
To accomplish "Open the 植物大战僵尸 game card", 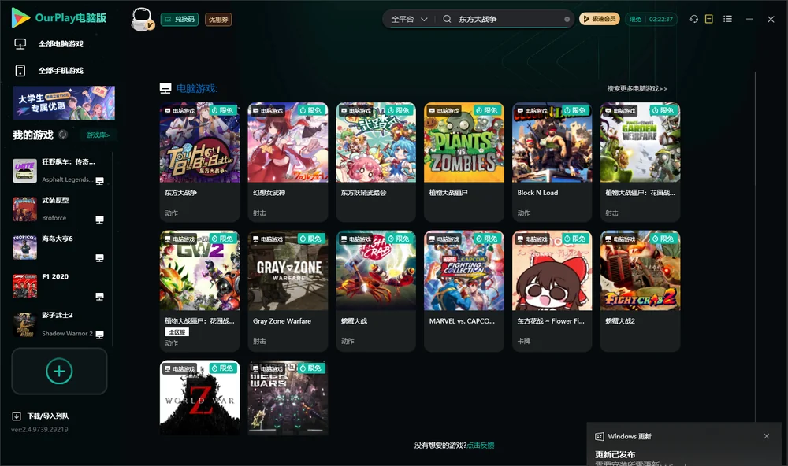I will pyautogui.click(x=464, y=161).
